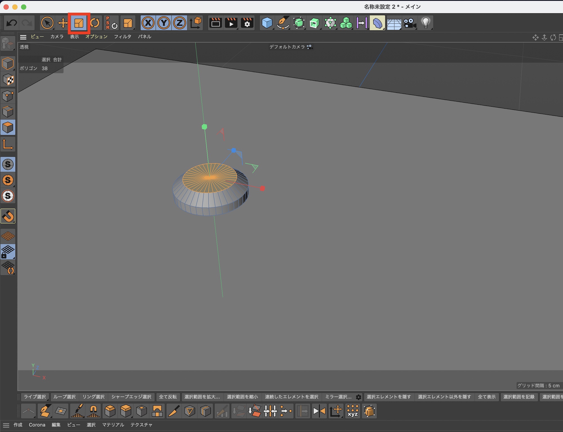Viewport: 563px width, 432px height.
Task: Open the オプション viewport menu
Action: [x=96, y=37]
